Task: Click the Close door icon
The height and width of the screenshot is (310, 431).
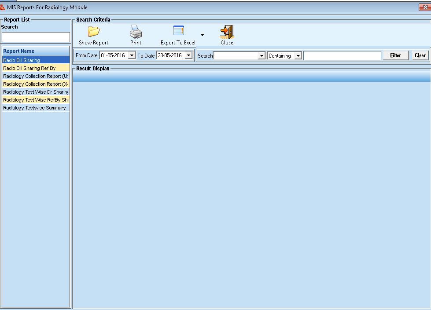Action: tap(227, 32)
